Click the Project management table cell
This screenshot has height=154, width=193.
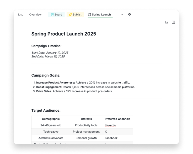86,132
